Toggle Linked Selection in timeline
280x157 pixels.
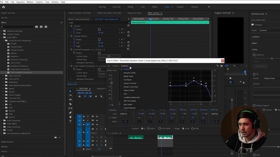tap(91, 96)
